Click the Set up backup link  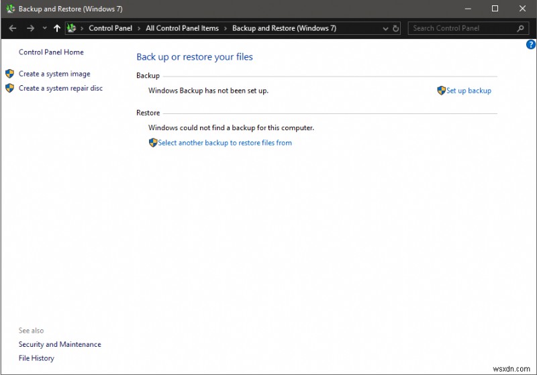469,91
